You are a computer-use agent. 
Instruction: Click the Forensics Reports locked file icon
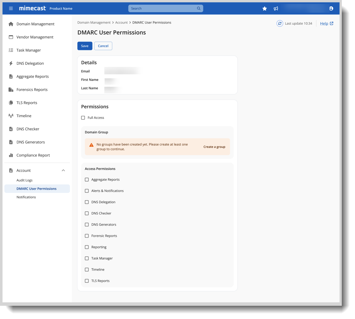[x=11, y=90]
